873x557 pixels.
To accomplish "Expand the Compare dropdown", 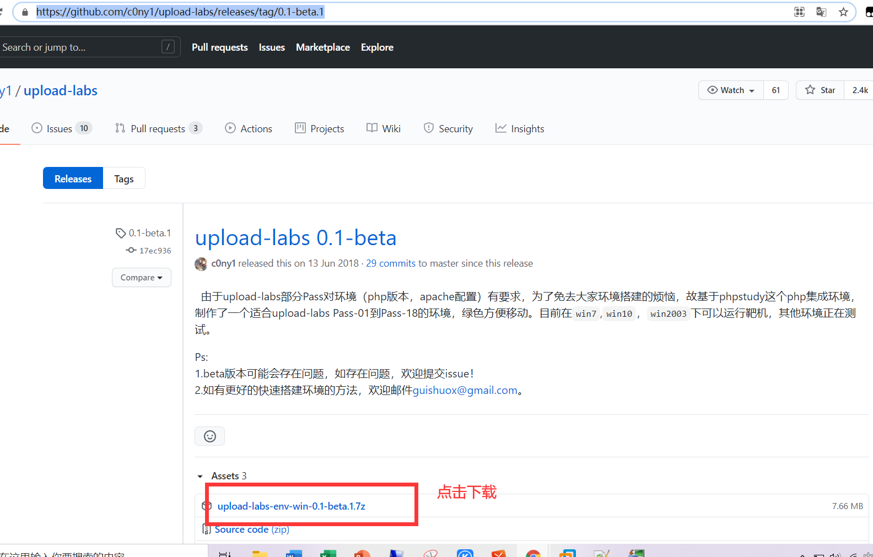I will (x=142, y=278).
